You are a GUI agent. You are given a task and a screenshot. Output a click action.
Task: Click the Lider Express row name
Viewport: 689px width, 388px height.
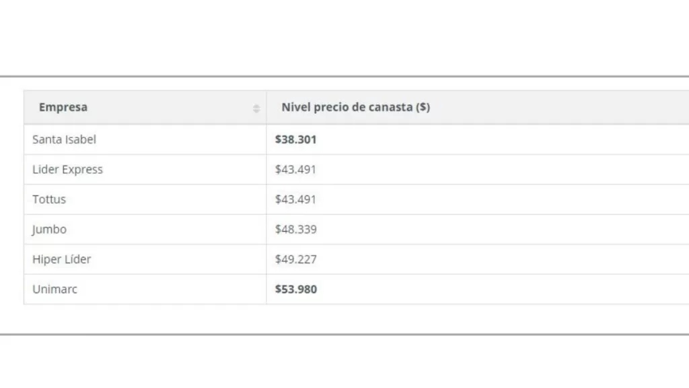(68, 170)
